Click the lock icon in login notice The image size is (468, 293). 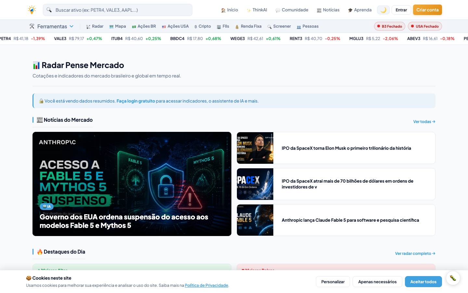coord(41,101)
